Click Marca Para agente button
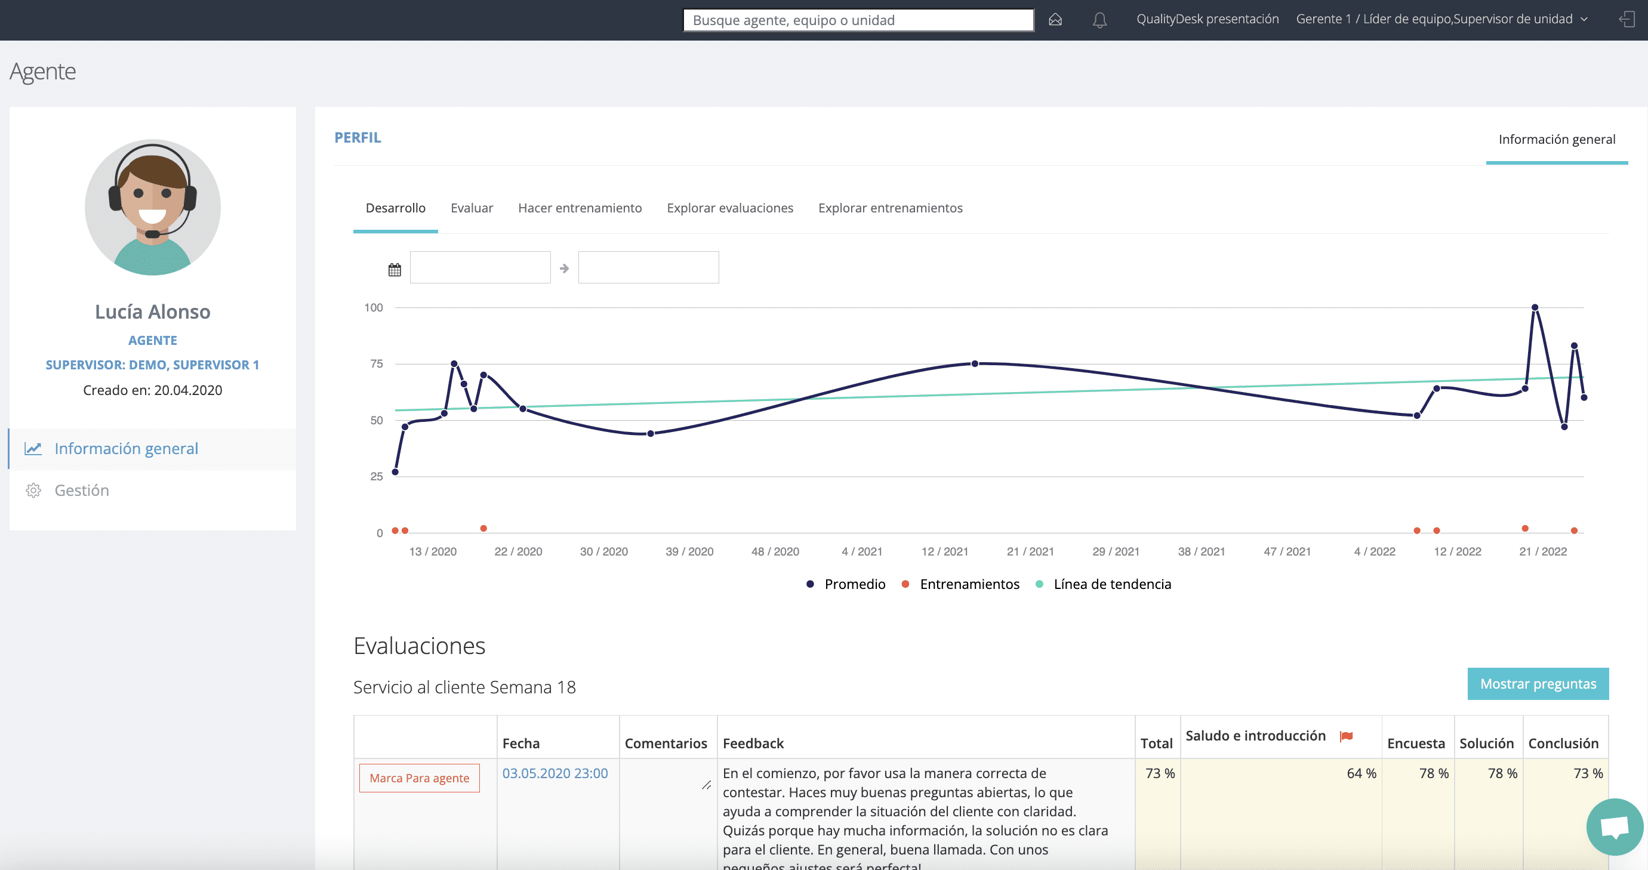The height and width of the screenshot is (870, 1648). point(419,778)
